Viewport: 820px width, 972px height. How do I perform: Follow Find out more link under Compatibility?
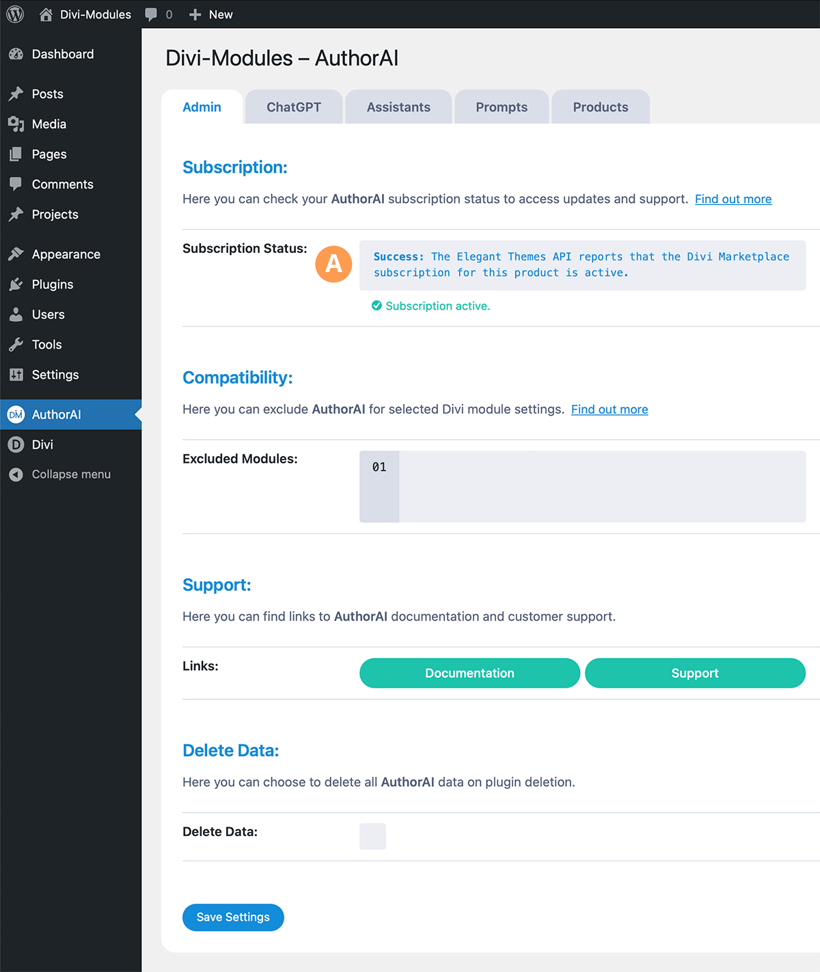(x=610, y=409)
